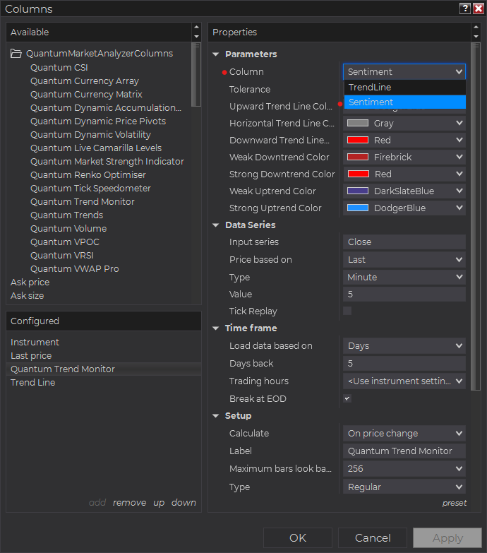
Task: Open the Column dropdown showing Sentiment
Action: [404, 71]
